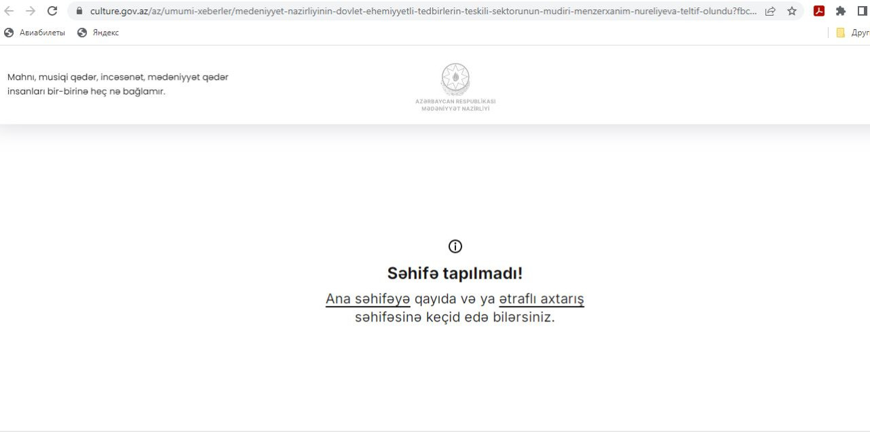Viewport: 870px width, 433px height.
Task: Open the "ətraflı axtarış" search link
Action: 541,299
